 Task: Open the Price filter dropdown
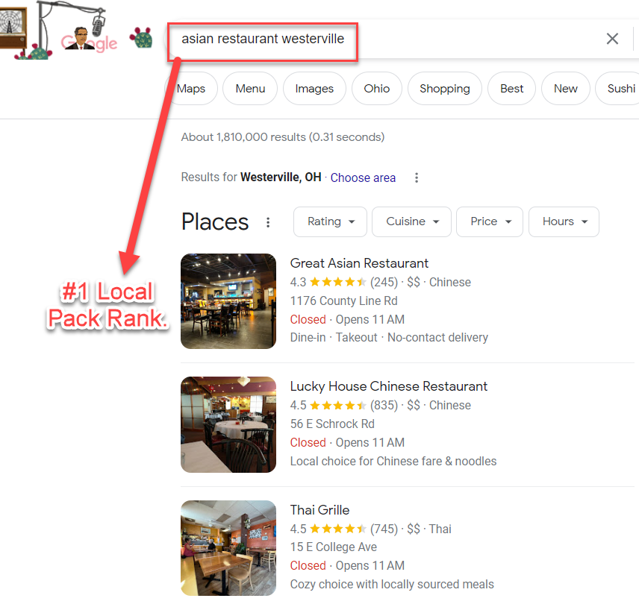(490, 221)
